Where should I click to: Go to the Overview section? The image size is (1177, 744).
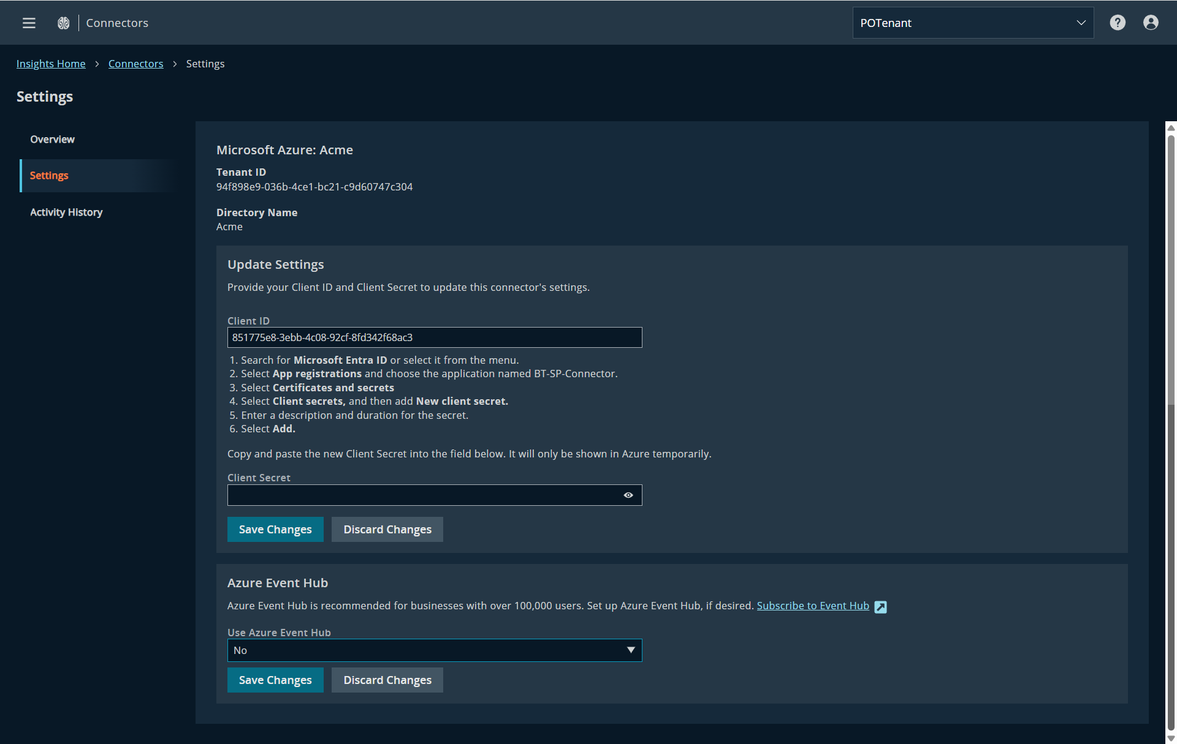tap(52, 140)
